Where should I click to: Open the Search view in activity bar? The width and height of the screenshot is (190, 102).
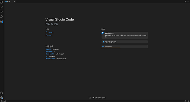coord(2,7)
